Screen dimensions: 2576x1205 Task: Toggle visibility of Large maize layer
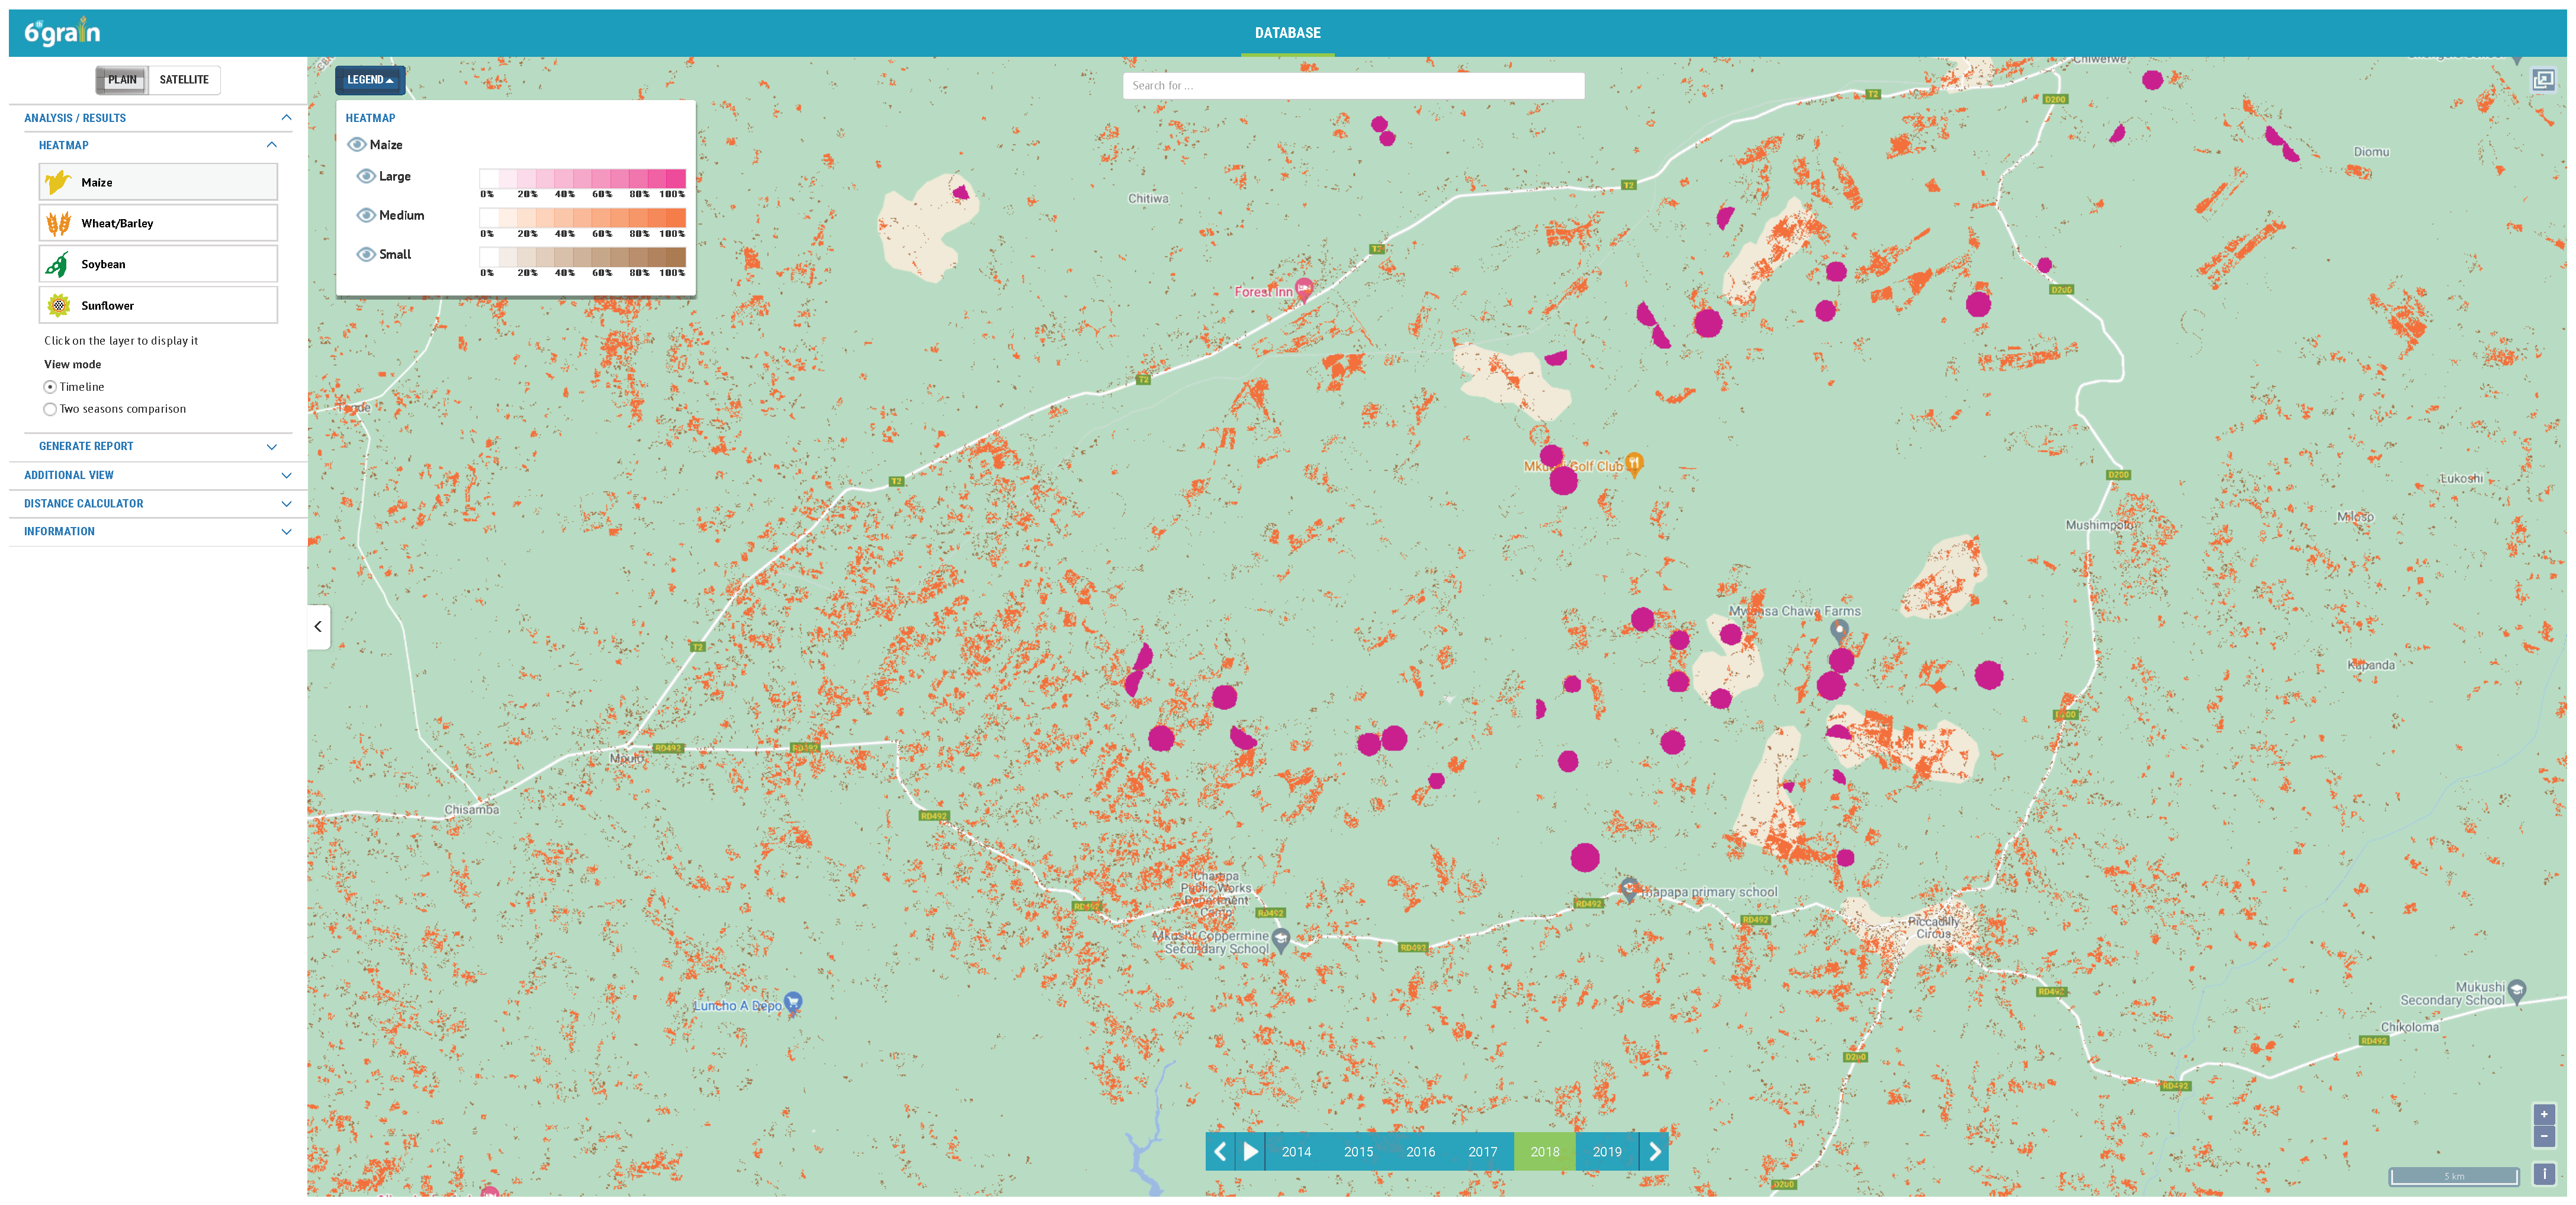point(366,176)
